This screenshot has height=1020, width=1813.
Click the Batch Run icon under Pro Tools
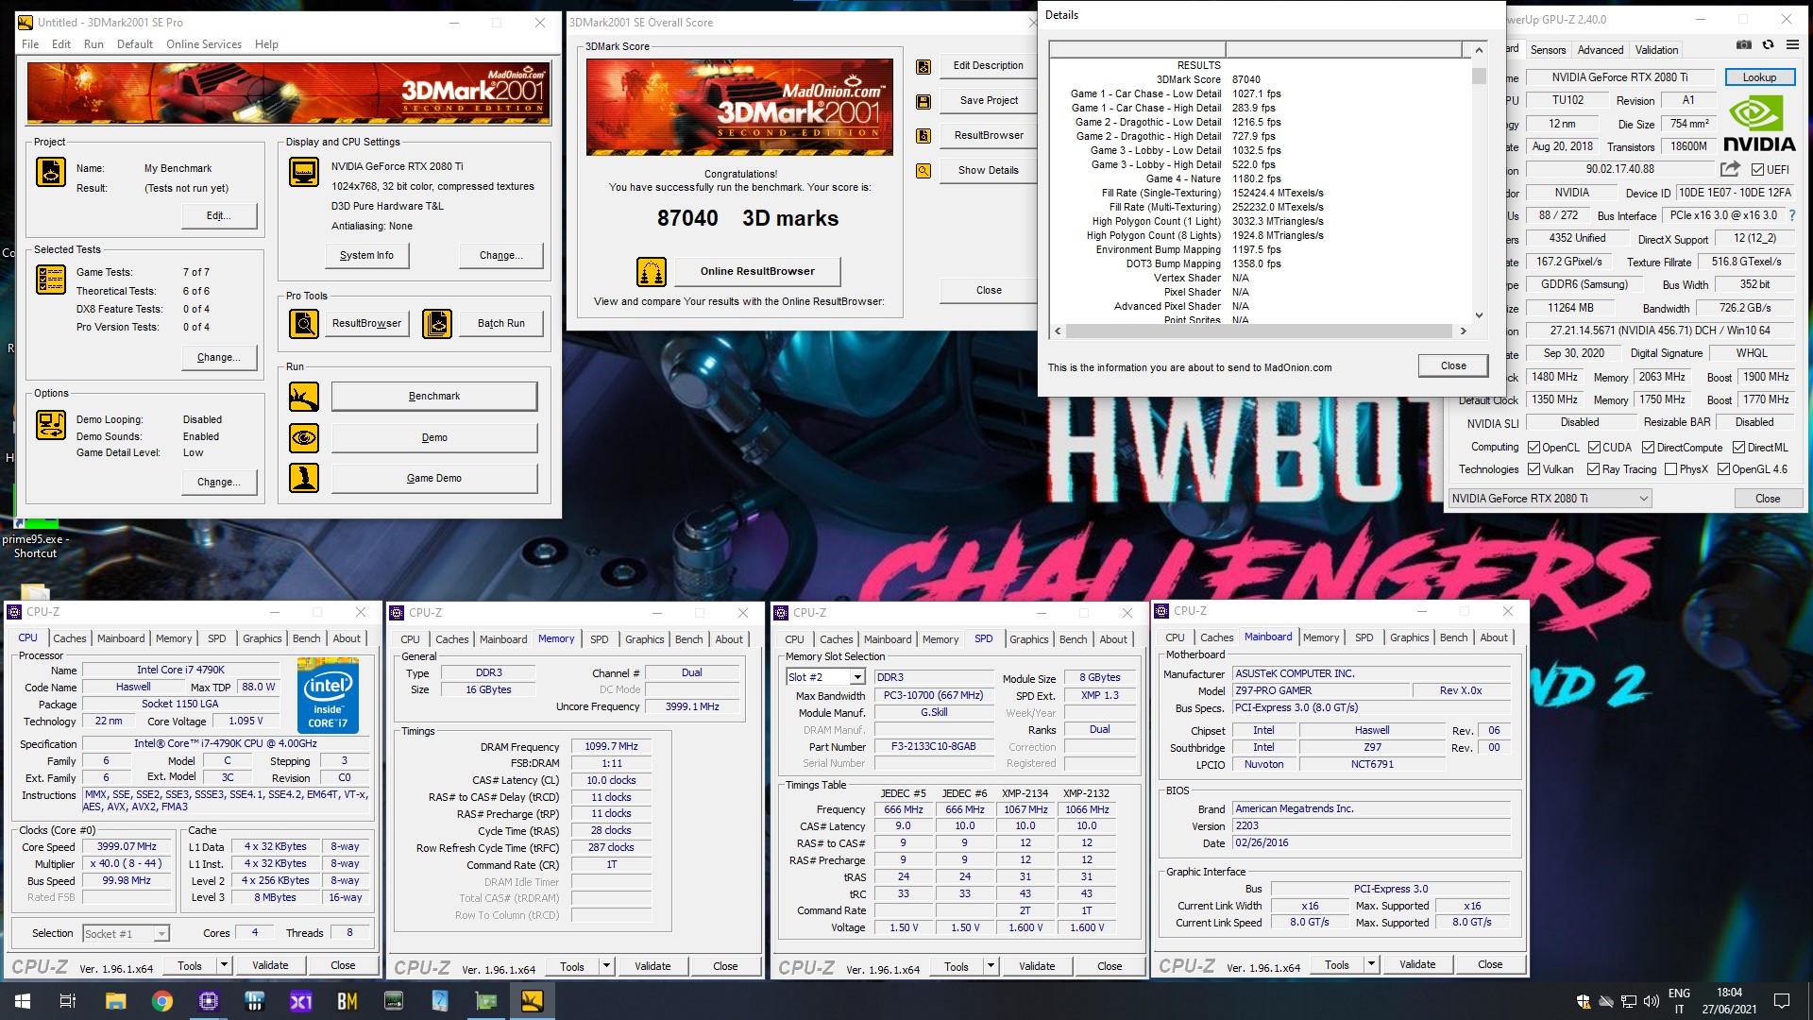tap(437, 324)
